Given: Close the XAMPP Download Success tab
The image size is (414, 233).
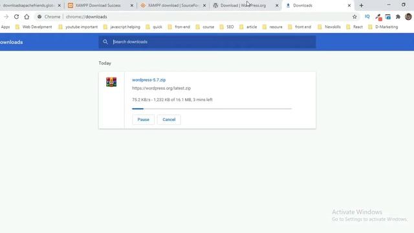Looking at the screenshot, I should pyautogui.click(x=132, y=5).
